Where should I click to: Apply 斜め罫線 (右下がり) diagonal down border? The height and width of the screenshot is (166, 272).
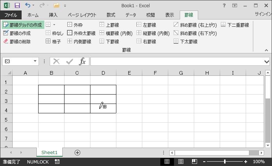195,33
